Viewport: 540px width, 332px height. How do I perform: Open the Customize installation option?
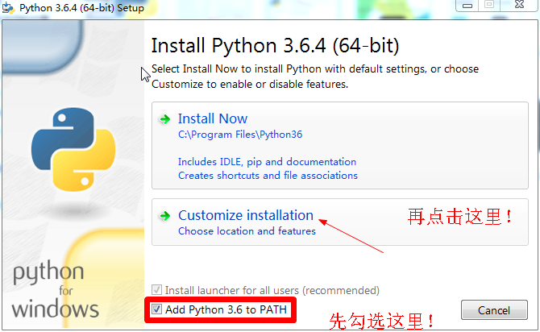pos(245,215)
